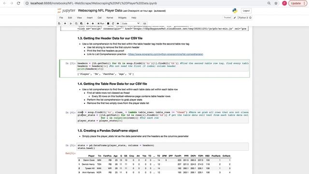Click the browser address bar URL
This screenshot has height=174, width=309.
point(94,3)
